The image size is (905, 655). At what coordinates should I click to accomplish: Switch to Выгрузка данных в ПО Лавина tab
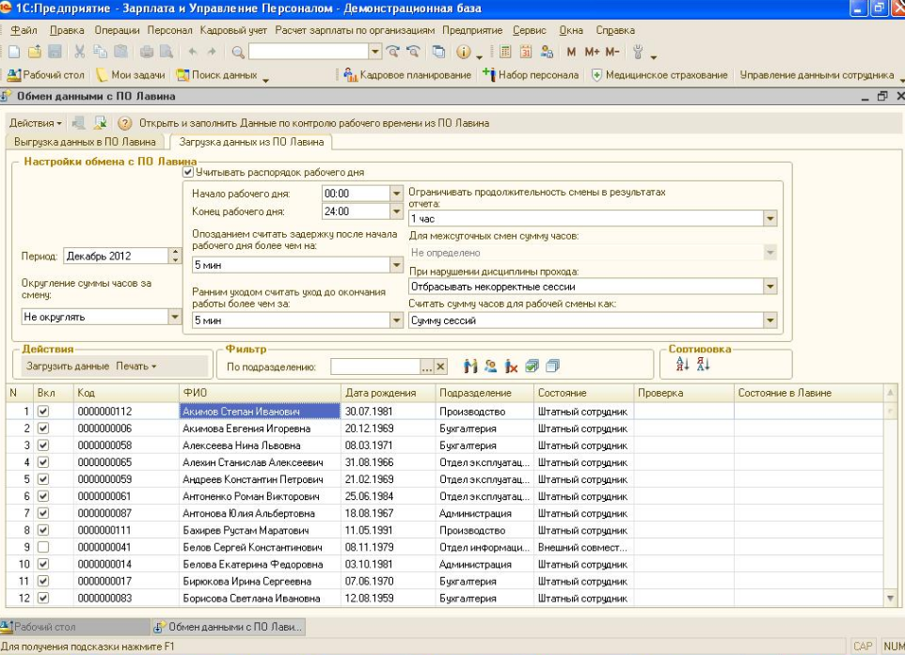point(86,142)
